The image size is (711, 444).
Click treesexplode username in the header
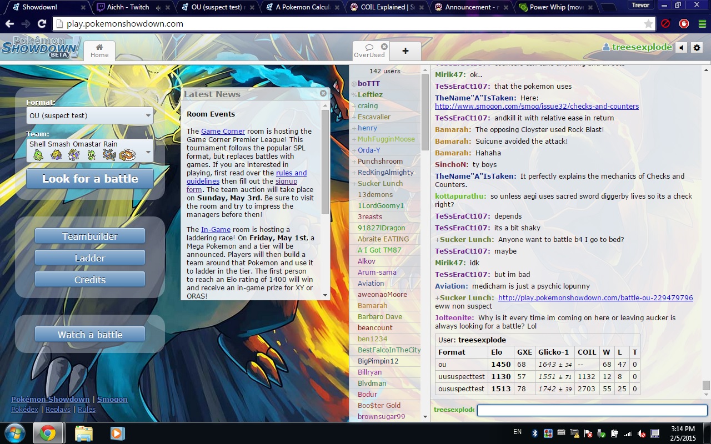[642, 48]
